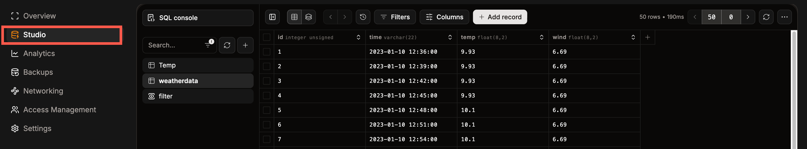Click the Access Management users icon
The width and height of the screenshot is (807, 149).
tap(15, 110)
